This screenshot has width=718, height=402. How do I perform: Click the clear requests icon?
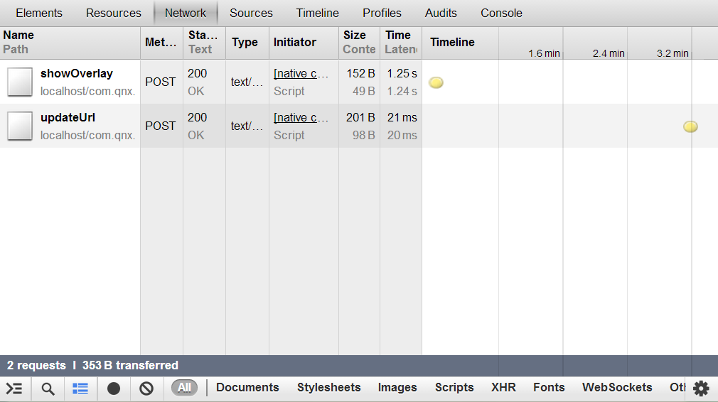[146, 389]
